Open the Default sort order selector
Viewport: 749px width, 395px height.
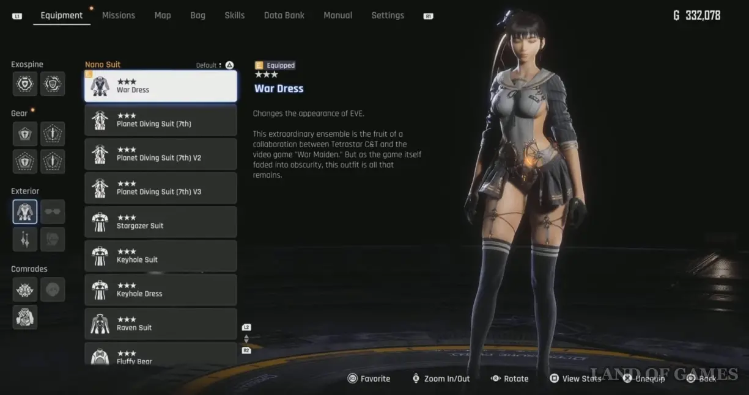215,65
